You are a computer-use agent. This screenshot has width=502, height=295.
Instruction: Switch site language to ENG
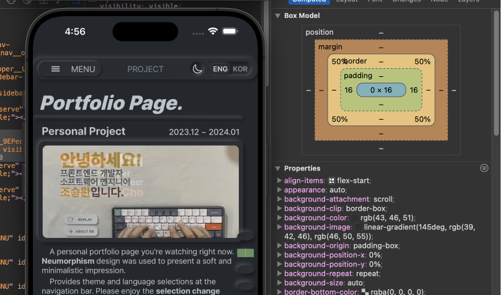coord(220,69)
